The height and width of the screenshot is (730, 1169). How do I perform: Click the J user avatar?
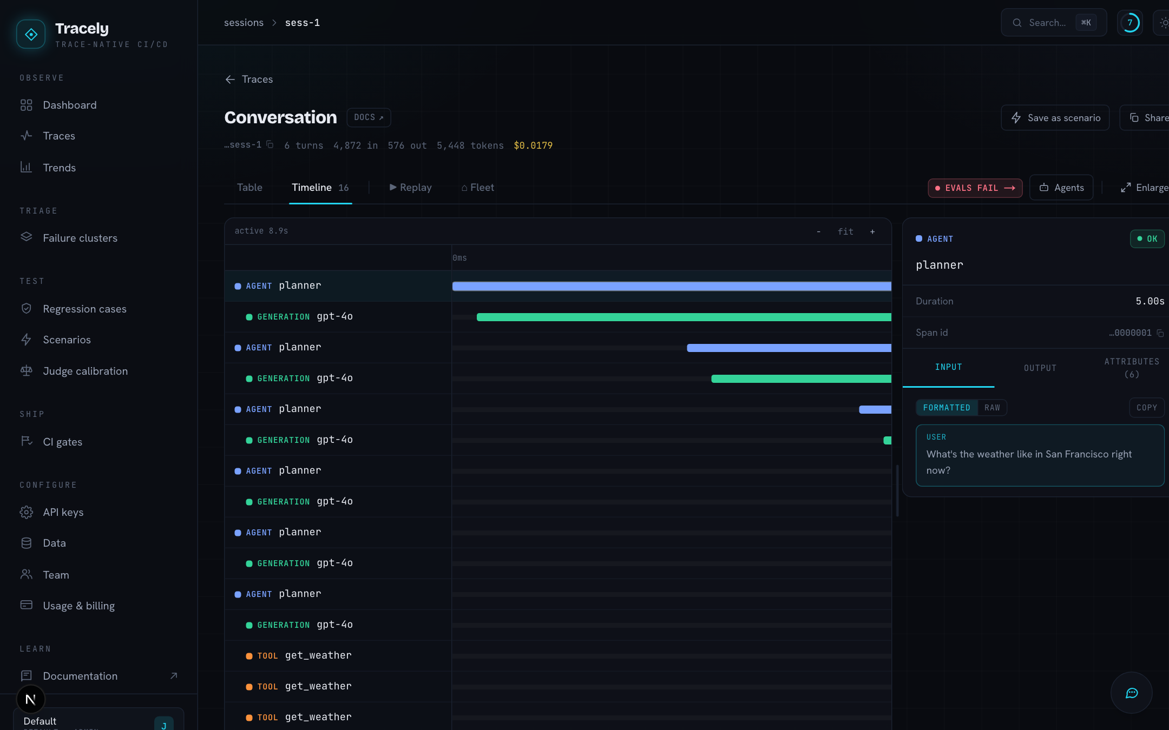[164, 725]
